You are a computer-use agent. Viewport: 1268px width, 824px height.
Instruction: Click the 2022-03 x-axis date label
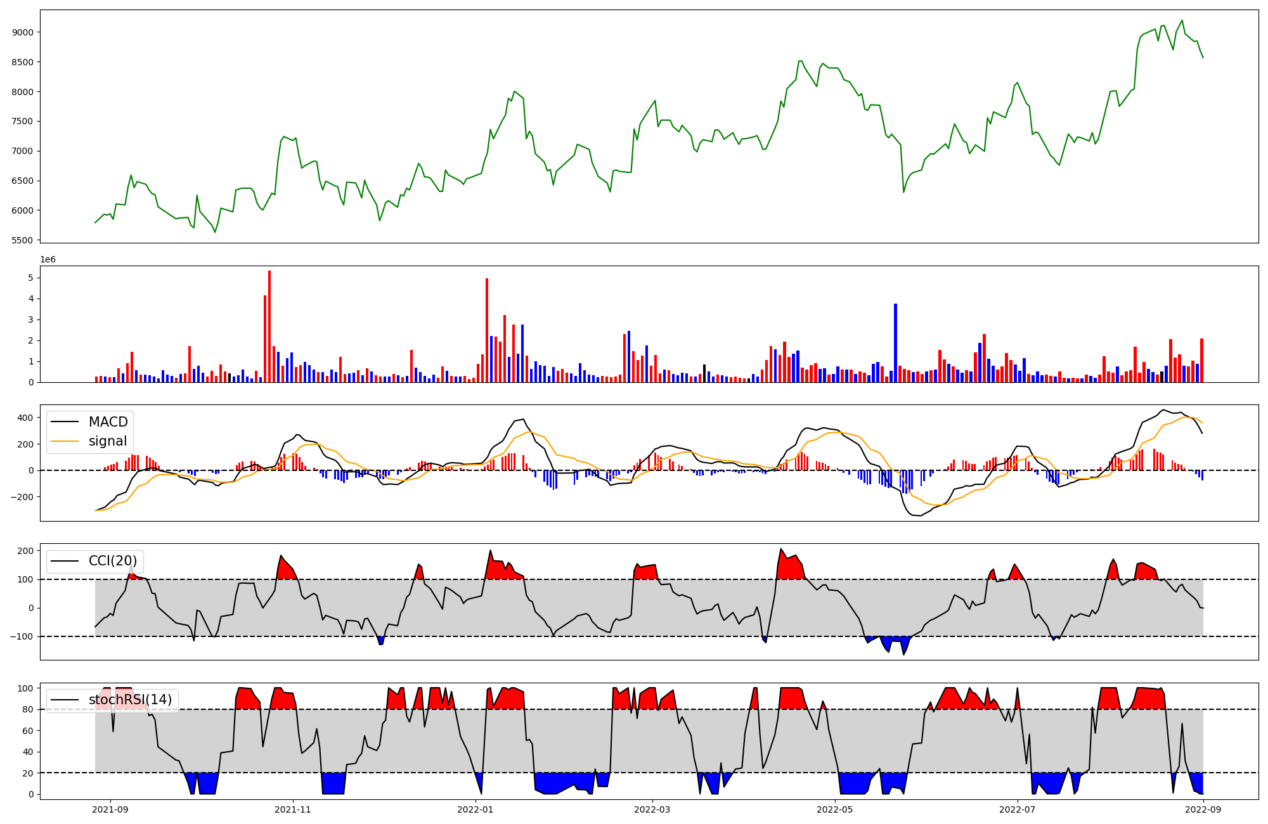pos(652,809)
